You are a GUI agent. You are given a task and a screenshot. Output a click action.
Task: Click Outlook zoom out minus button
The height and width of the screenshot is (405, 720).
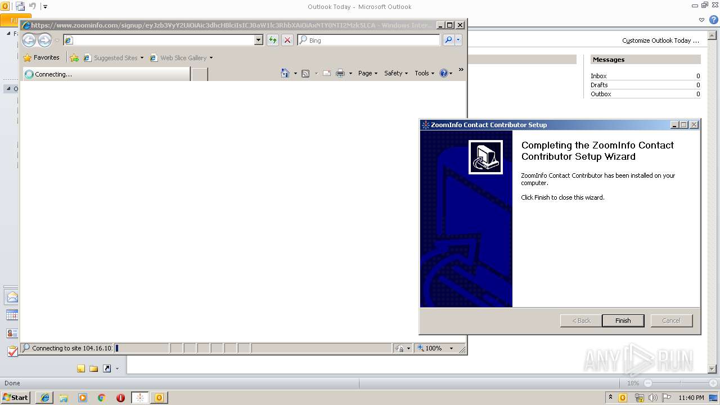click(x=647, y=383)
